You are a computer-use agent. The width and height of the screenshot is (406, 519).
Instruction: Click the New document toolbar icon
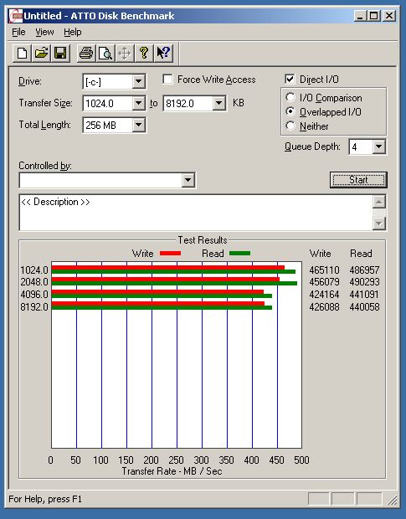[22, 53]
